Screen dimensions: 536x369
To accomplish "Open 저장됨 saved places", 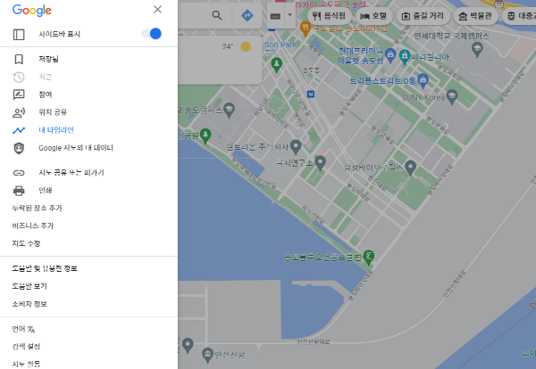I will pos(48,59).
